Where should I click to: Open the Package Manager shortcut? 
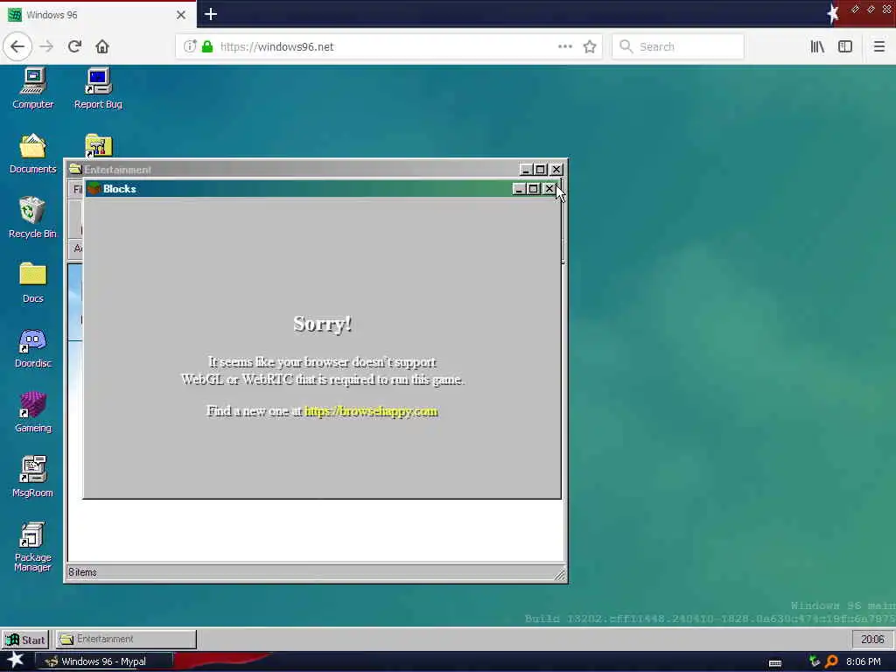pos(32,546)
